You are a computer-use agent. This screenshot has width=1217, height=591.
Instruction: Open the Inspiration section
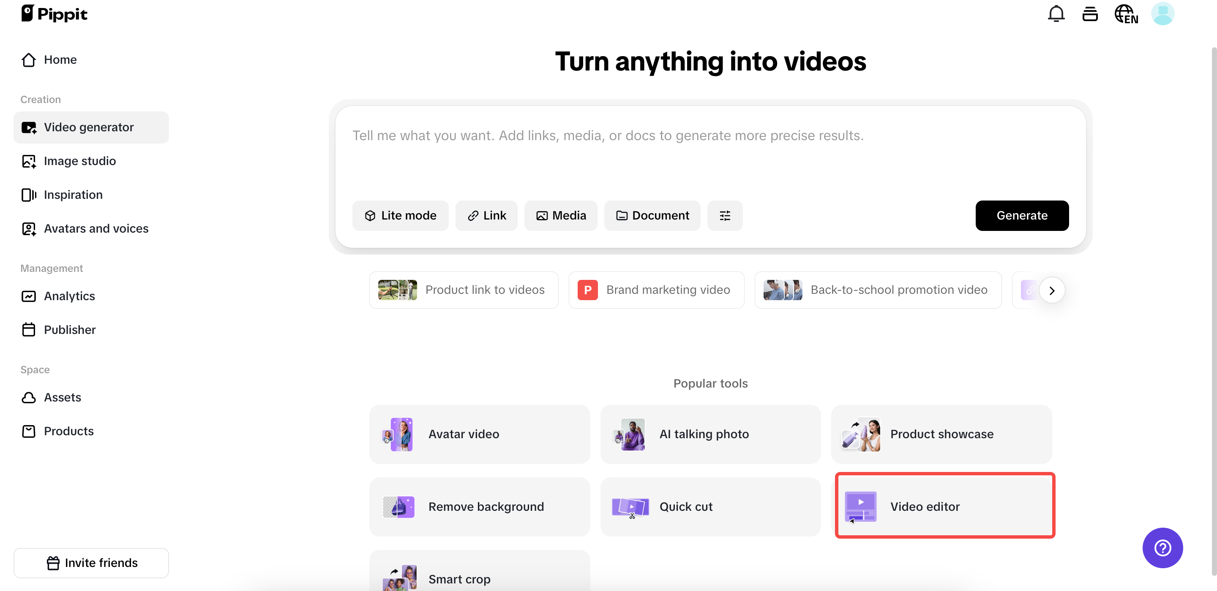73,195
